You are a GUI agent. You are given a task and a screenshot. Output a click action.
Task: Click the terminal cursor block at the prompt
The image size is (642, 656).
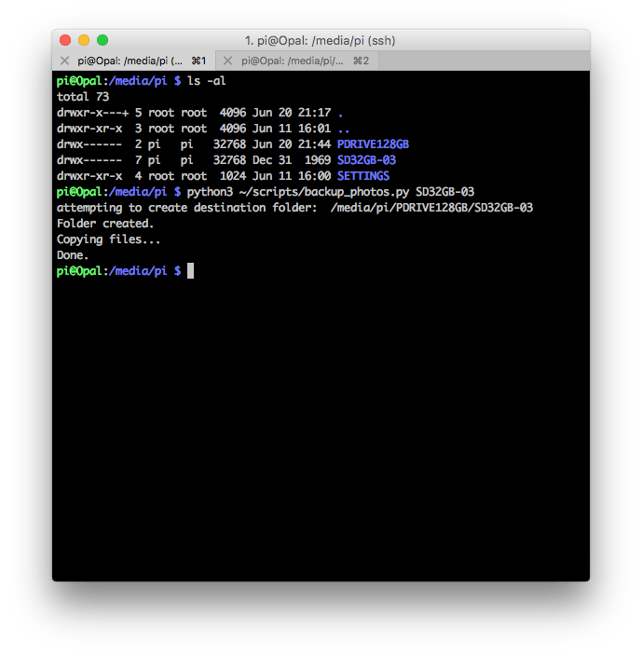(191, 270)
